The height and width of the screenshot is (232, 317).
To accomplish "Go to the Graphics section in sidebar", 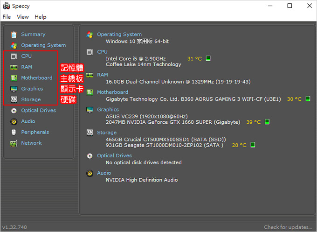I will coord(32,89).
